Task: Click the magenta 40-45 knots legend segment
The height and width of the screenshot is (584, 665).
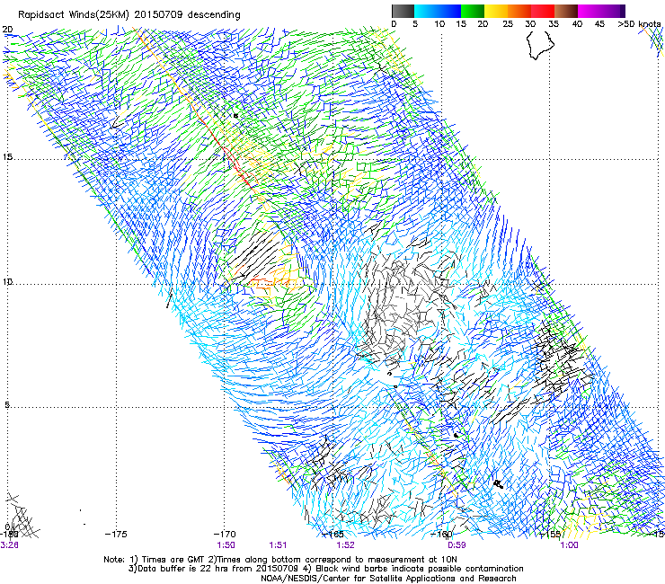Action: click(590, 11)
